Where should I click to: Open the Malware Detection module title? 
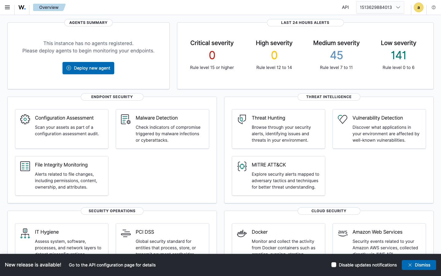(156, 118)
